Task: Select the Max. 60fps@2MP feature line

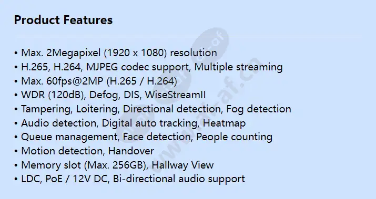Action: 96,81
